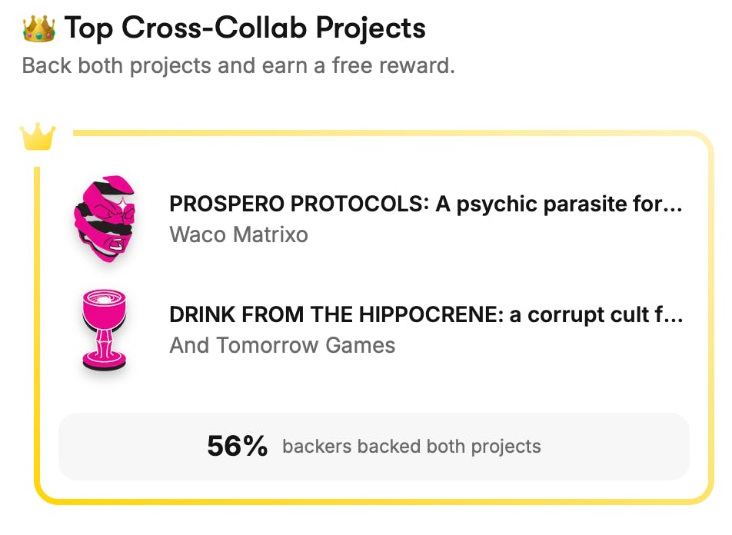Open the pink chalice Hippocrene project icon
The width and height of the screenshot is (732, 535).
click(x=105, y=331)
